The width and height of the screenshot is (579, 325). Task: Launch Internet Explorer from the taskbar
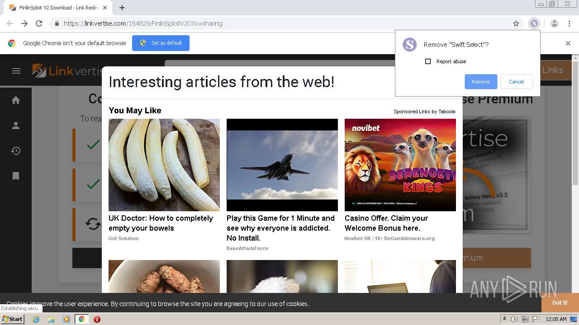tap(36, 319)
